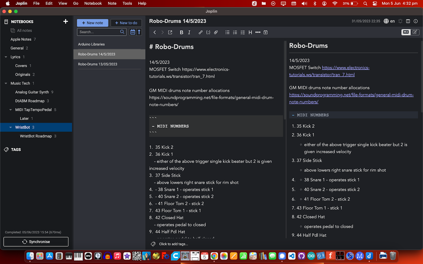This screenshot has height=264, width=423.
Task: Click the search magnifier in note list
Action: point(122,32)
